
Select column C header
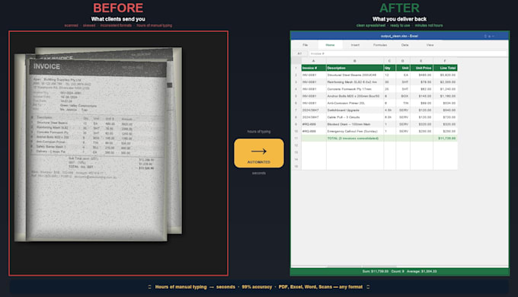coord(389,61)
